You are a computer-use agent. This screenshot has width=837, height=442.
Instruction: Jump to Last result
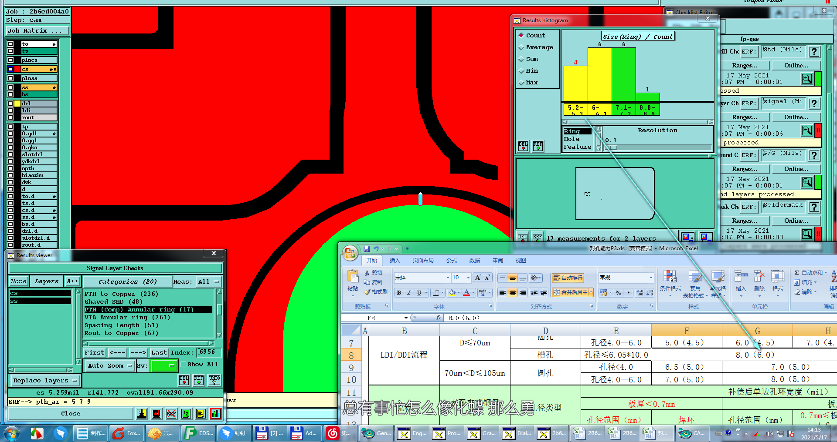coord(159,352)
